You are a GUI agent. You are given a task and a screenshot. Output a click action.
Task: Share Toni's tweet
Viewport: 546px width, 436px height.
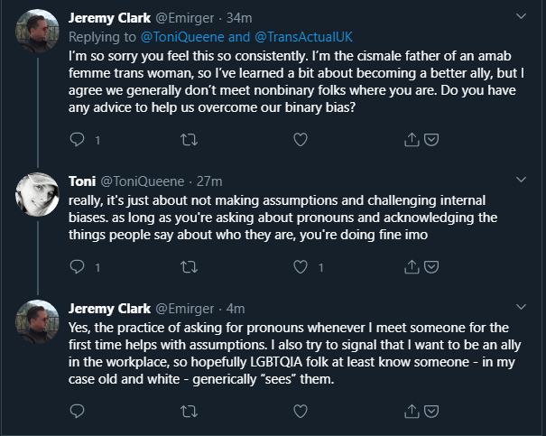click(412, 266)
